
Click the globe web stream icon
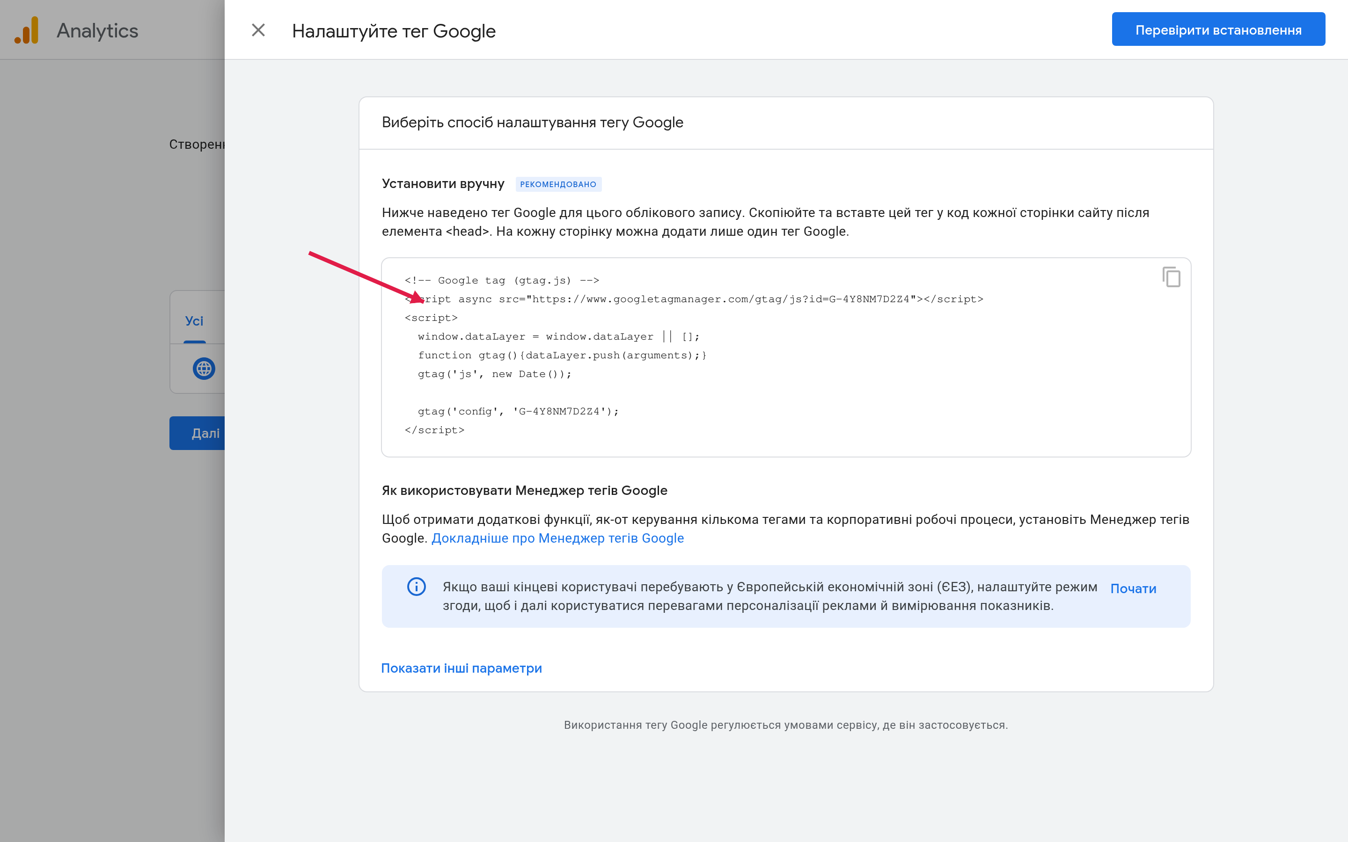point(204,368)
